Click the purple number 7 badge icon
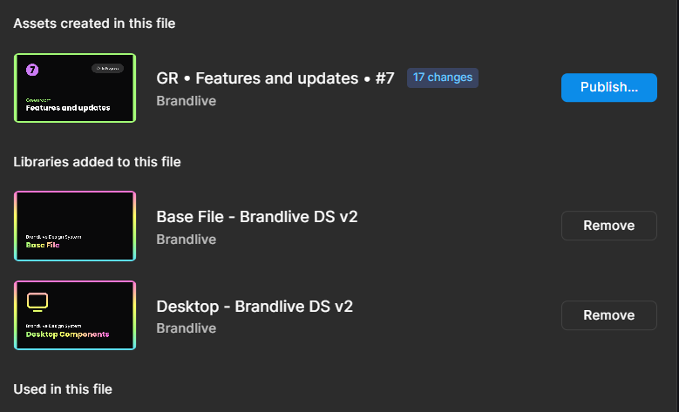The height and width of the screenshot is (412, 679). coord(32,70)
